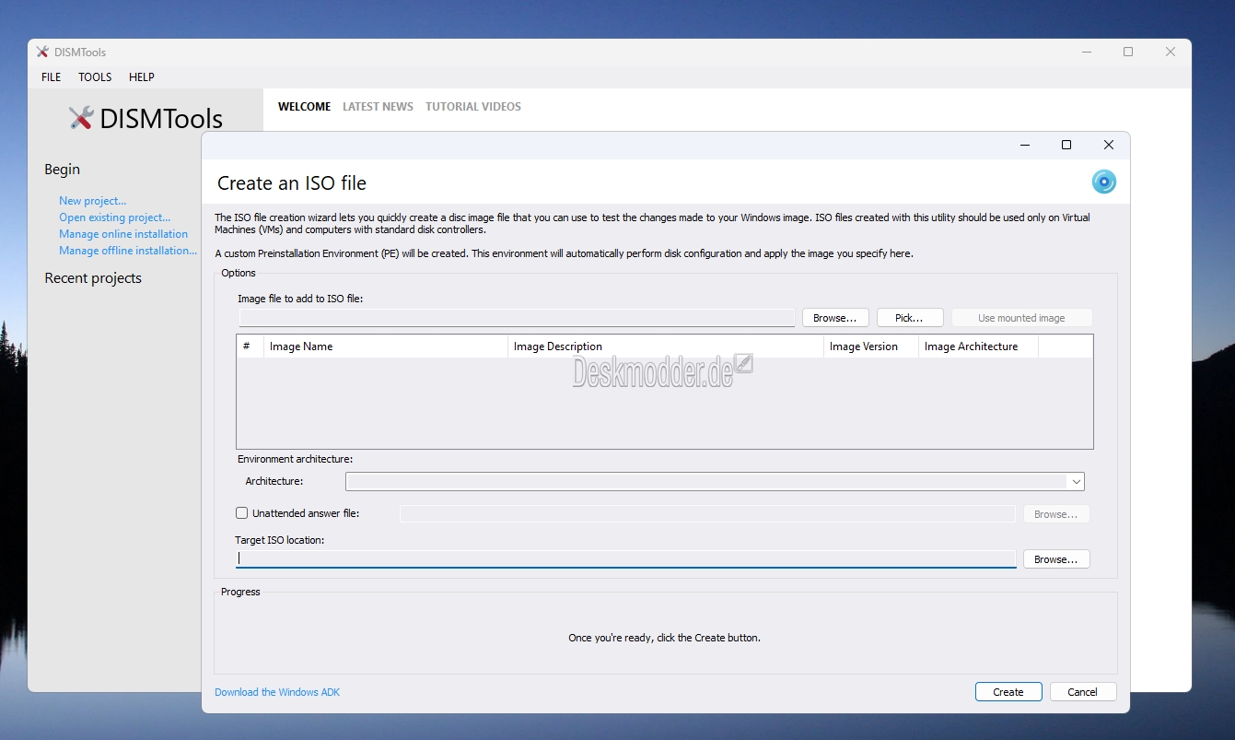Open the Download the Windows ADK link
This screenshot has height=740, width=1235.
[277, 692]
